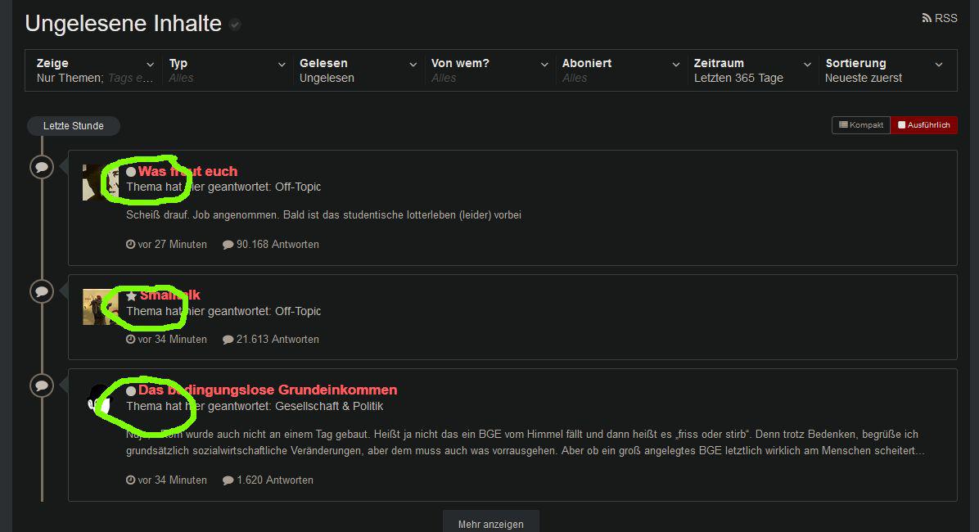The image size is (979, 532).
Task: Open the Von wem? filter
Action: click(489, 70)
